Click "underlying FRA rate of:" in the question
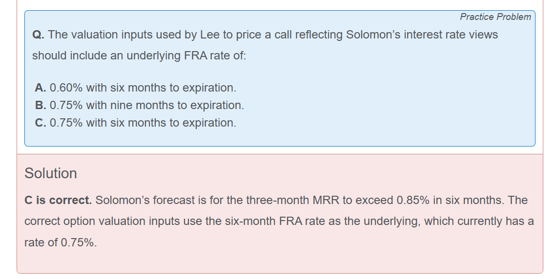556x279 pixels. (186, 56)
